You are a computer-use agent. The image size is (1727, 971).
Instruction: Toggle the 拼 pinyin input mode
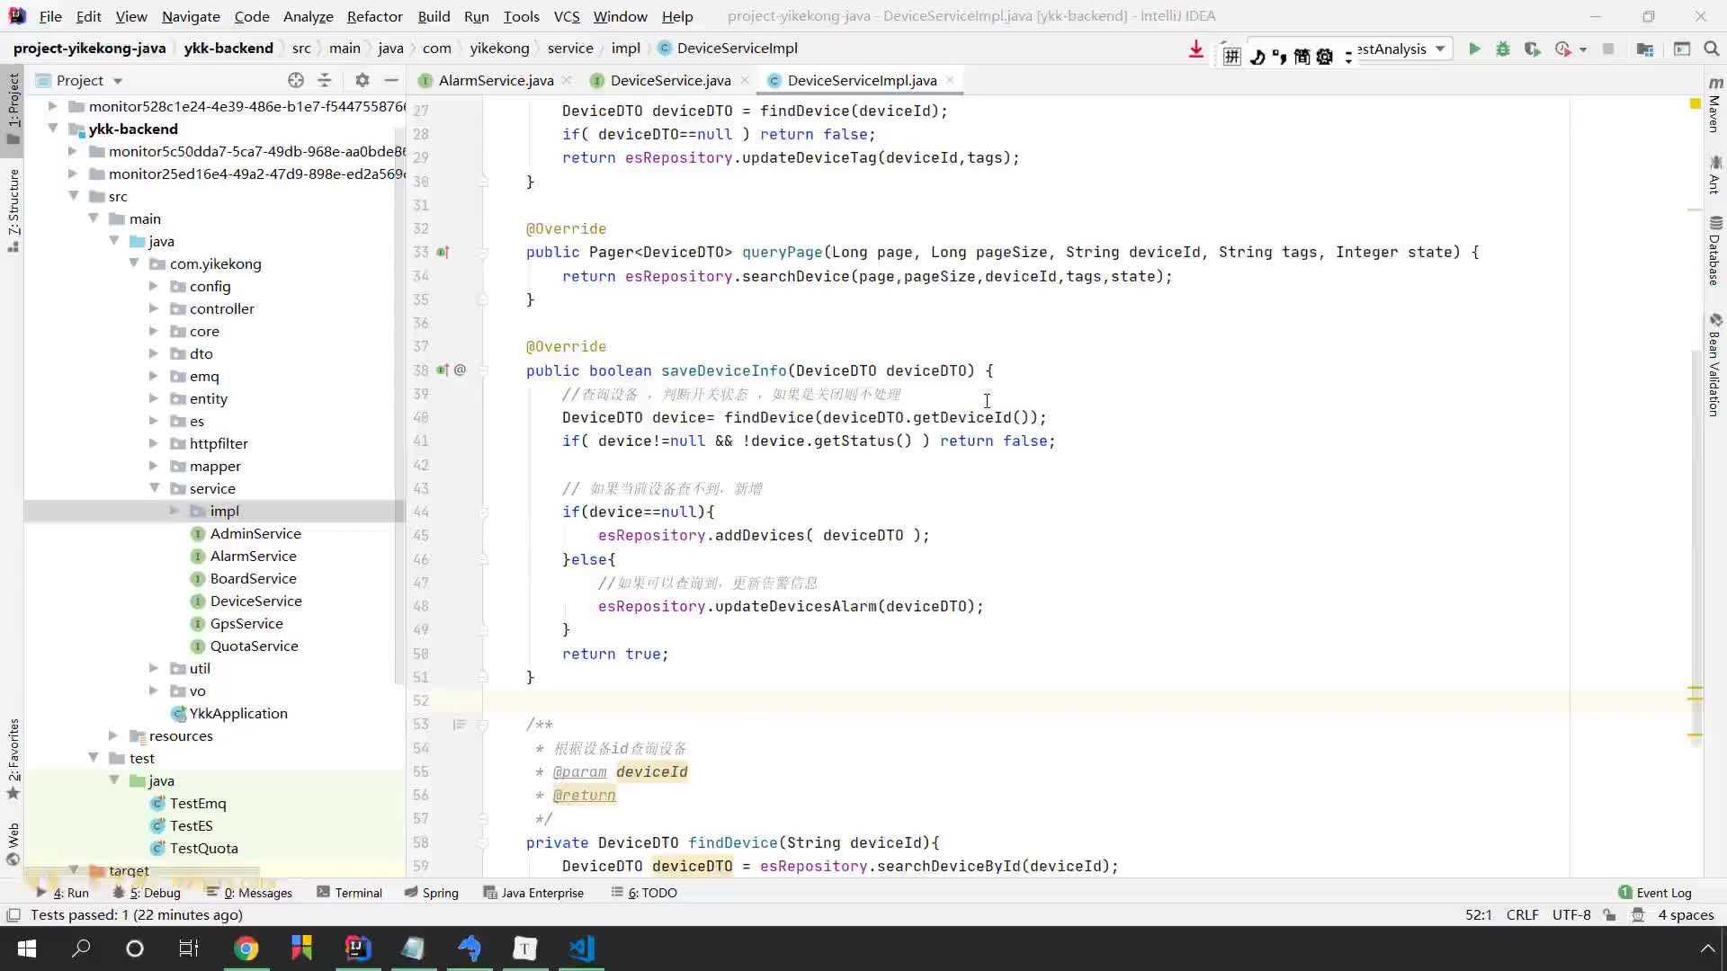click(1231, 57)
